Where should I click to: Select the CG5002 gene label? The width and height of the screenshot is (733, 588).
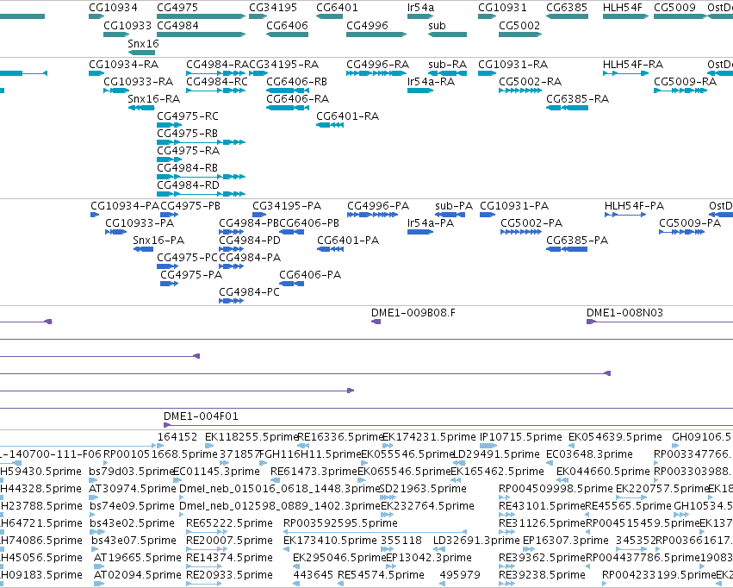pyautogui.click(x=519, y=26)
